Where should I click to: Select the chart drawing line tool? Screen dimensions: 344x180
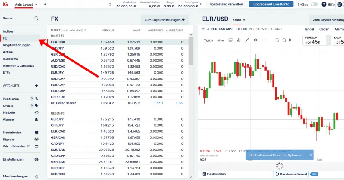(x=247, y=40)
